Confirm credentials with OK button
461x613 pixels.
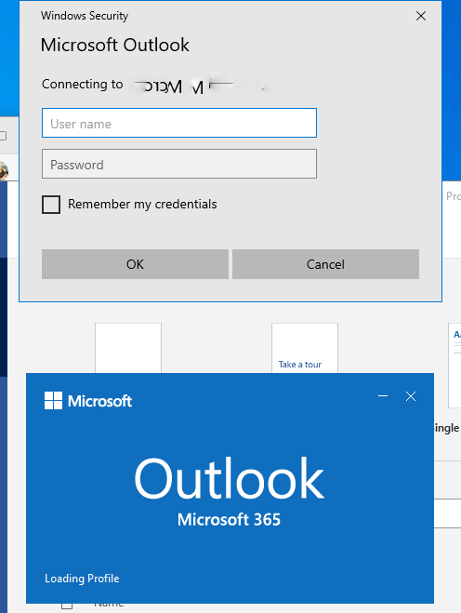click(135, 264)
